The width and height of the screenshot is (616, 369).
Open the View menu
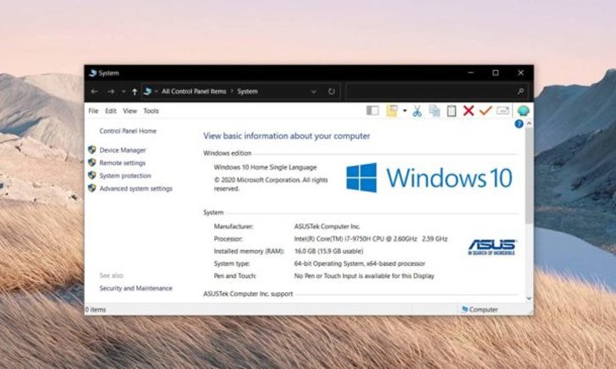130,111
